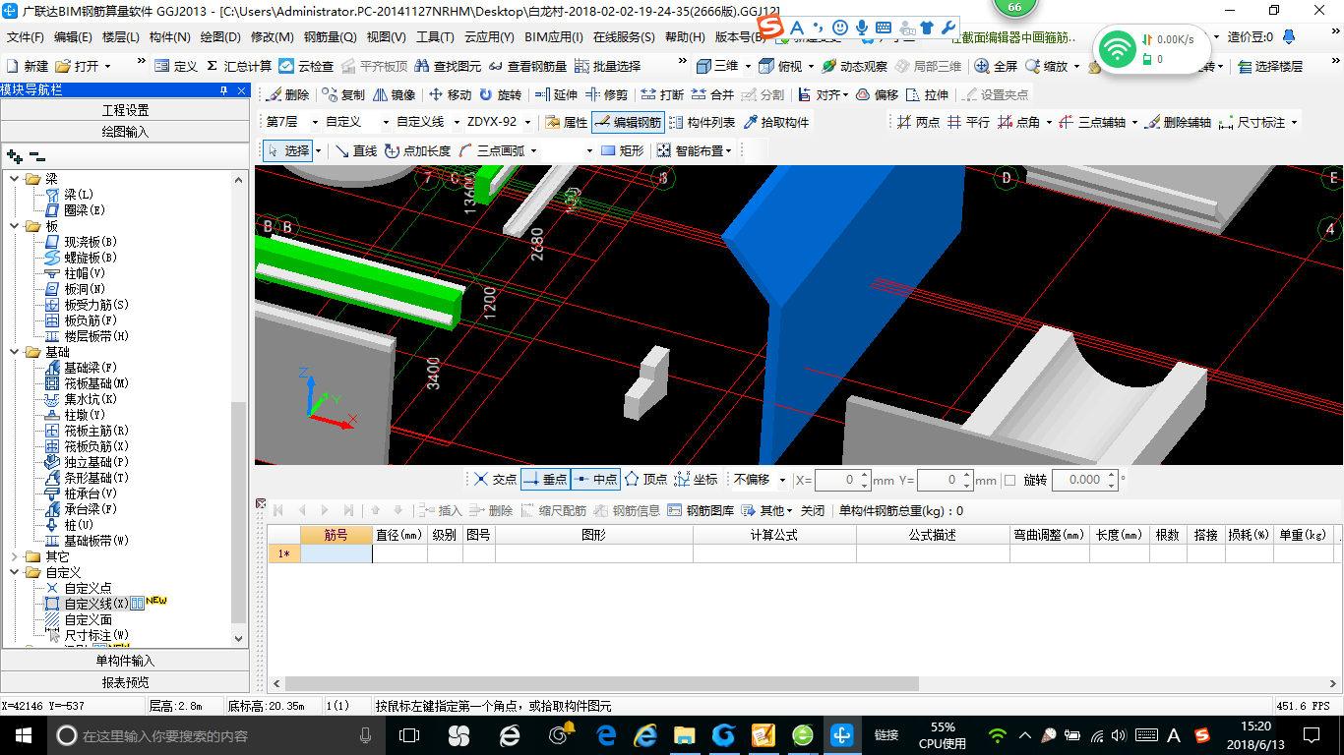Open 属性 properties panel

pos(566,123)
